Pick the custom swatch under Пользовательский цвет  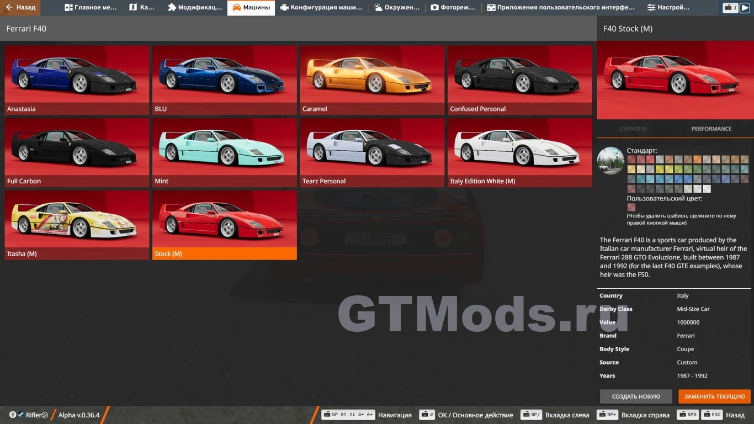point(631,208)
